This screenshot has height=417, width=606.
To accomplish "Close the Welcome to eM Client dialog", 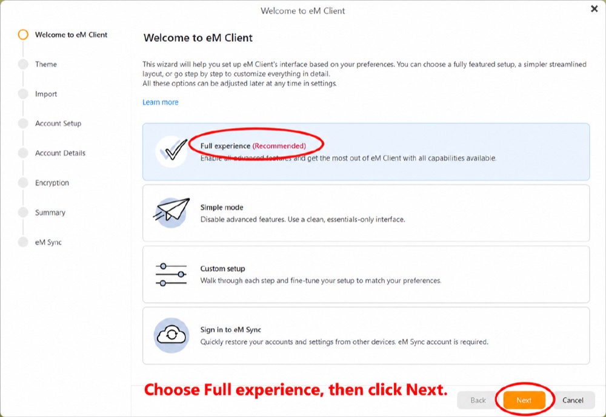I will click(594, 8).
